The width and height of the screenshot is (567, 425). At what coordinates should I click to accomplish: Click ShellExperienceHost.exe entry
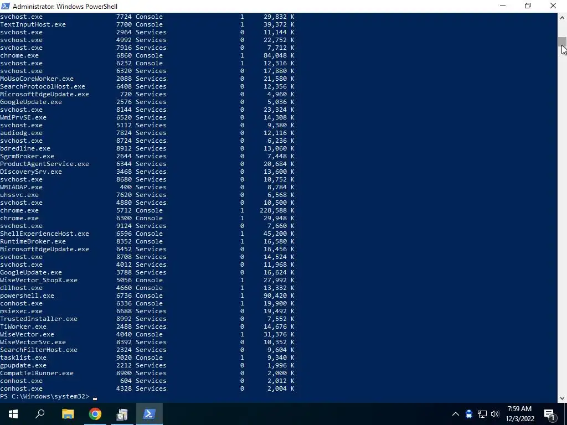click(44, 234)
